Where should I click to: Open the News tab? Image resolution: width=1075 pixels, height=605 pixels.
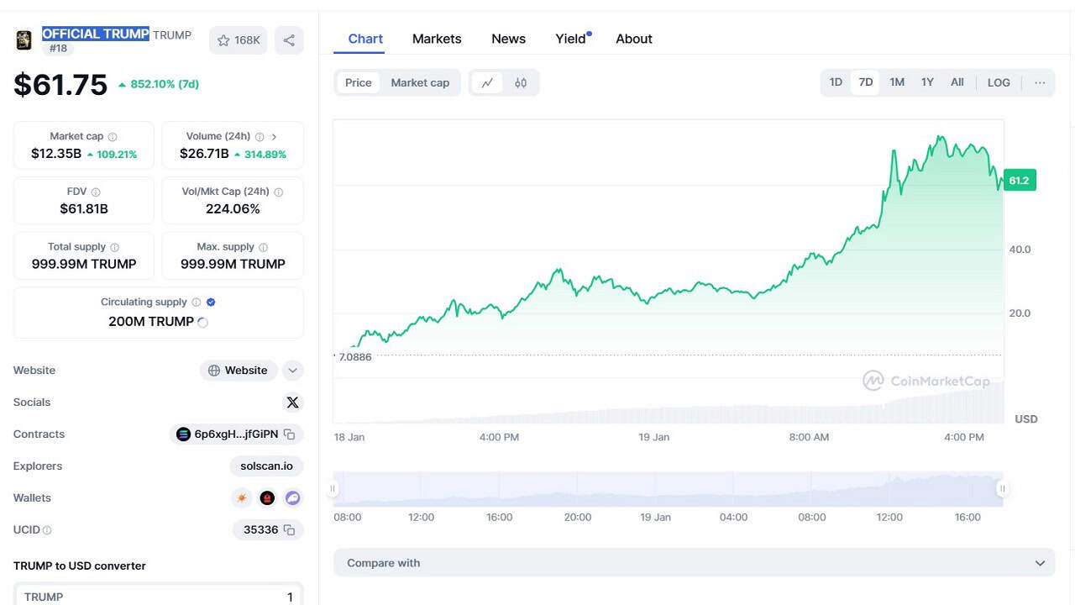508,39
